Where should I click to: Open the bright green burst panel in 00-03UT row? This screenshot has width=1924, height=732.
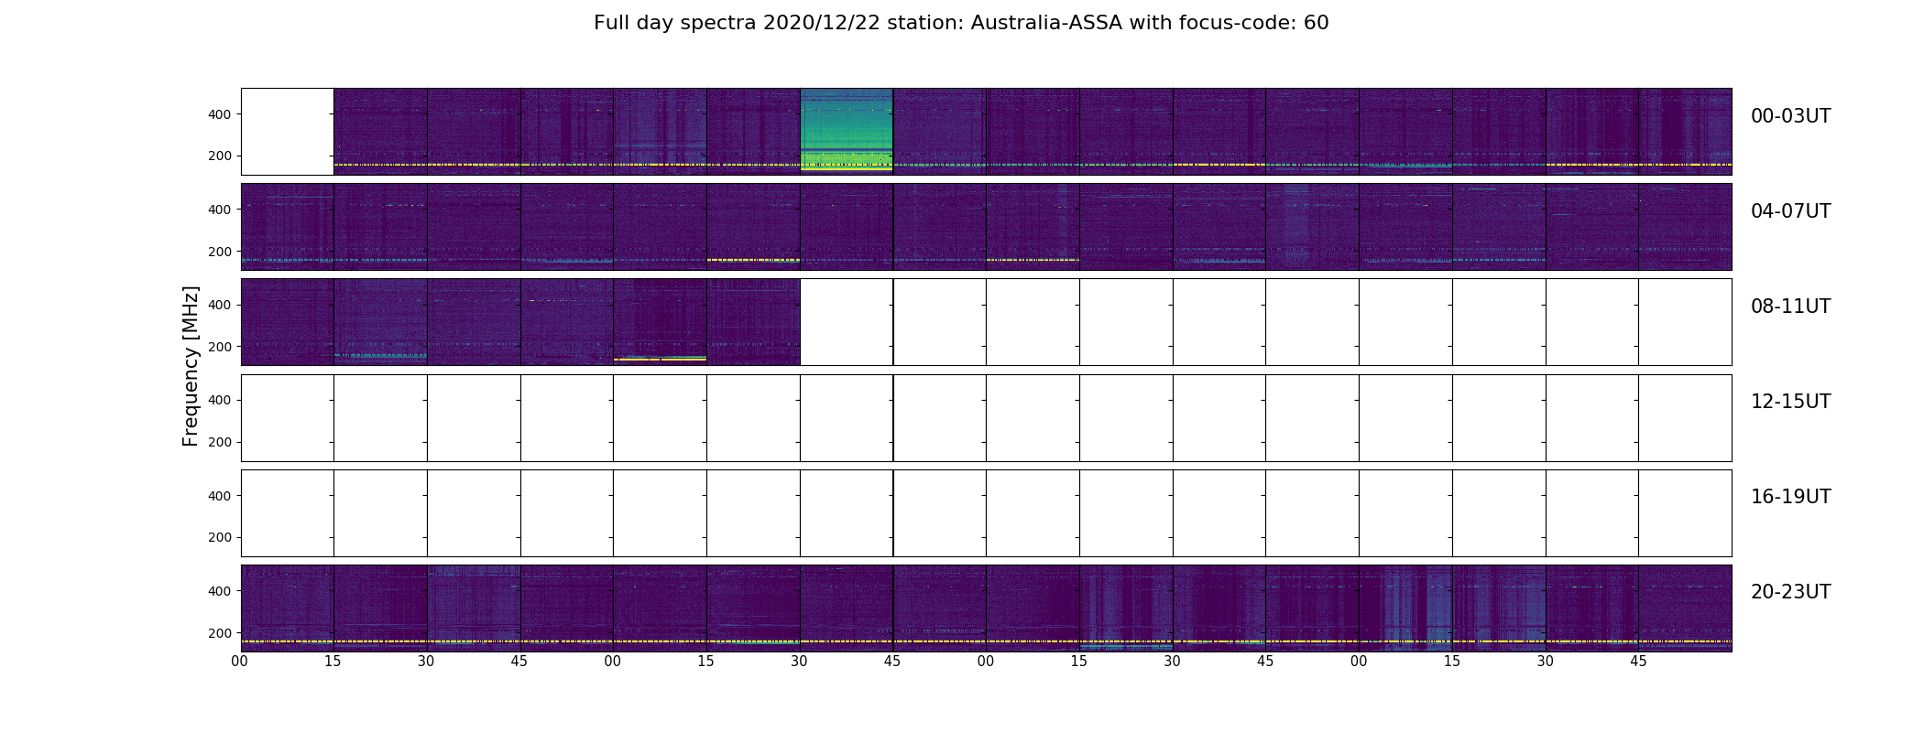tap(847, 132)
